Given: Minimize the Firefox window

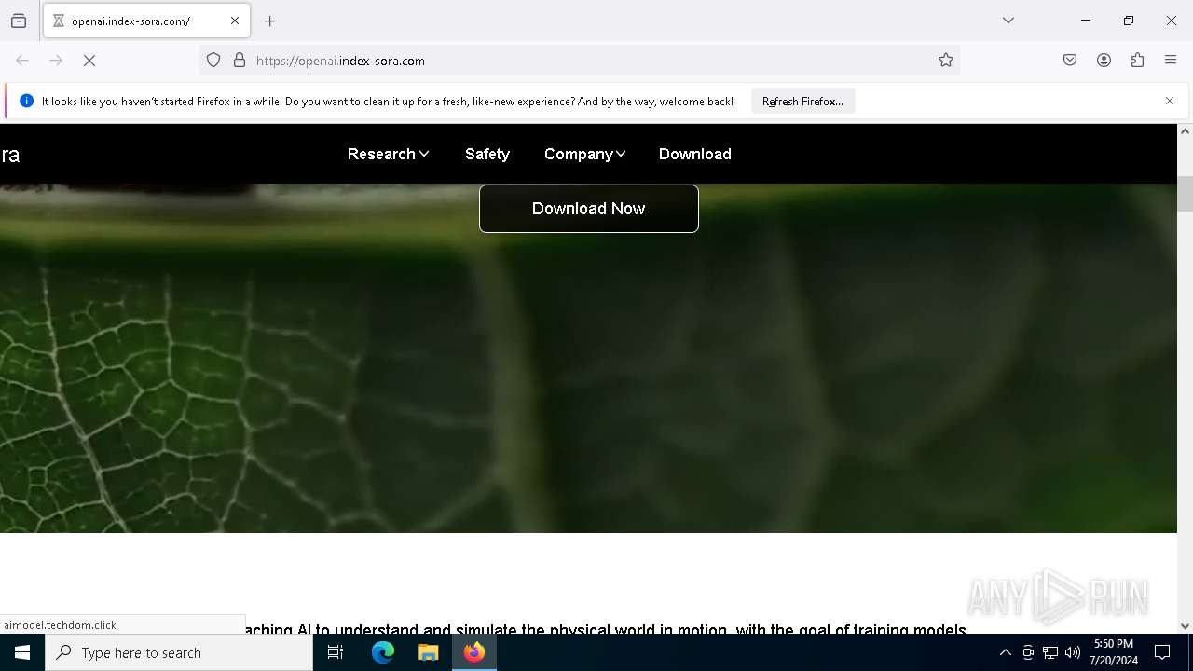Looking at the screenshot, I should [1086, 21].
